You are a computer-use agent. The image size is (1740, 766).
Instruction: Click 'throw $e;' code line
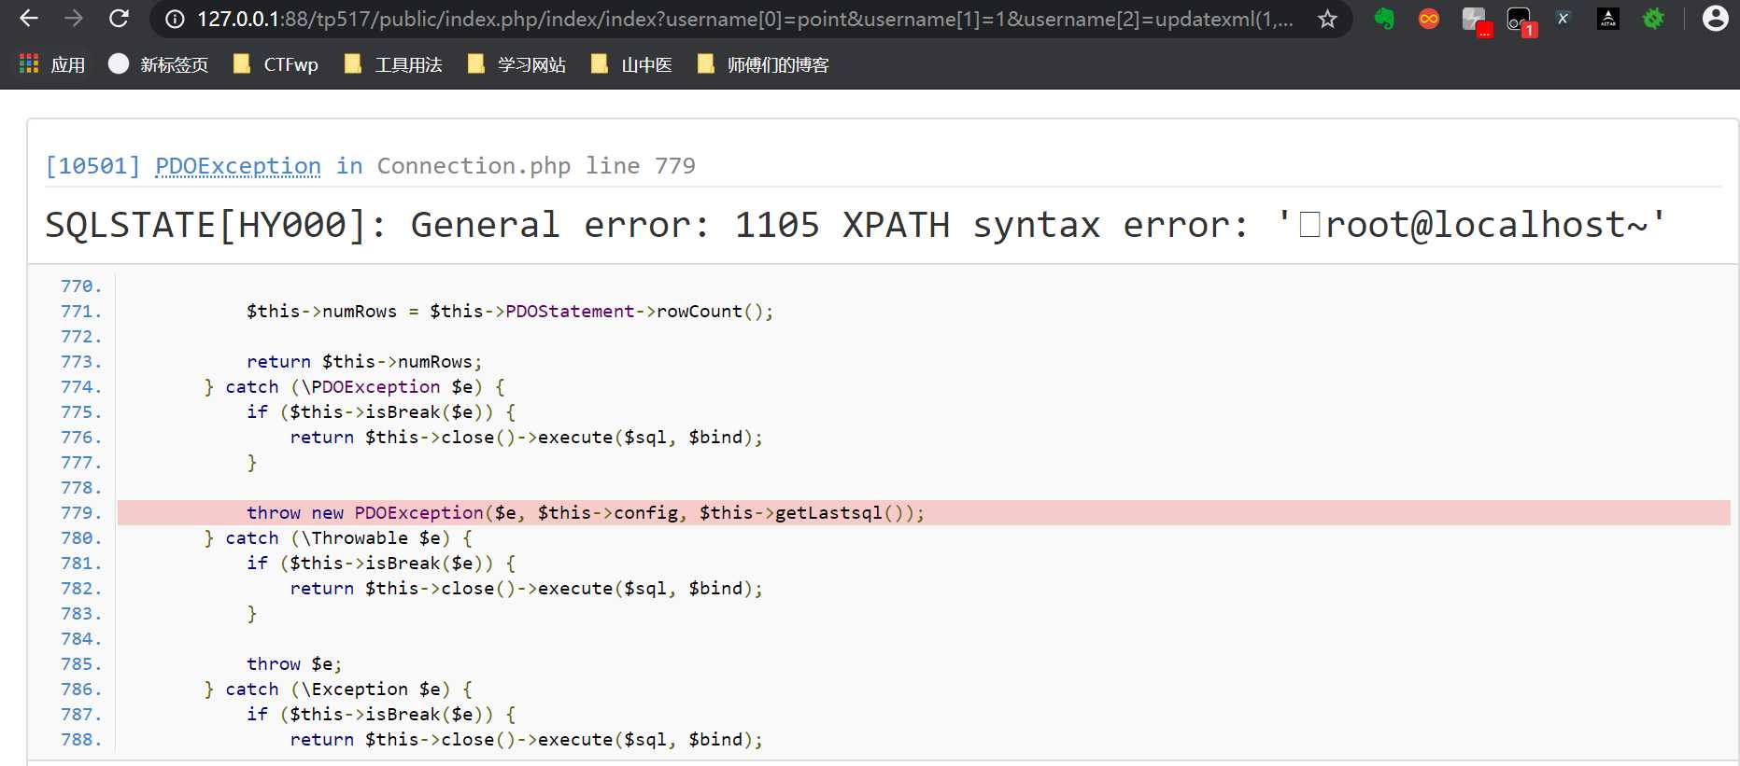pos(294,663)
